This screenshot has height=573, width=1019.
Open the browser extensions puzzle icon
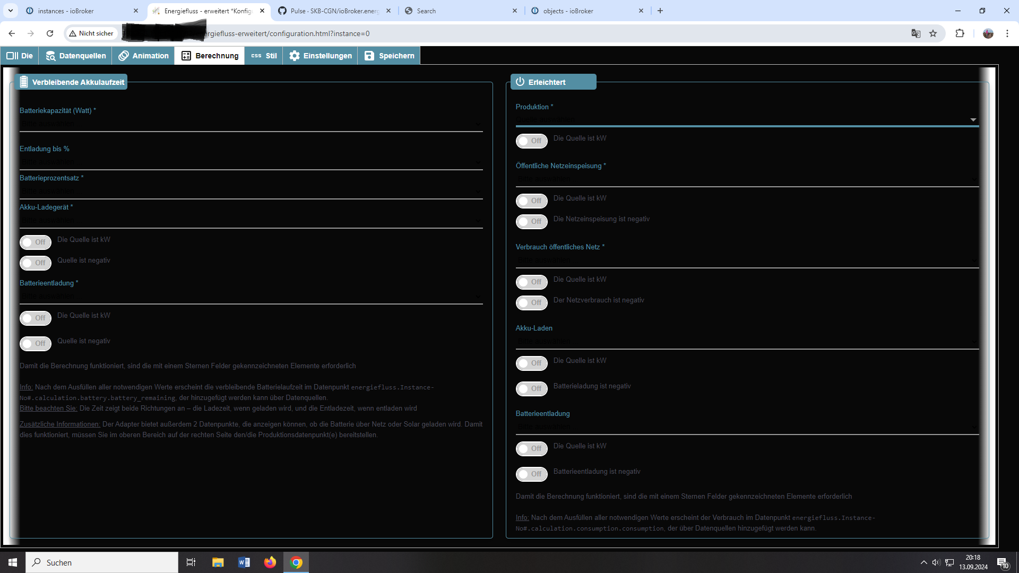(960, 33)
